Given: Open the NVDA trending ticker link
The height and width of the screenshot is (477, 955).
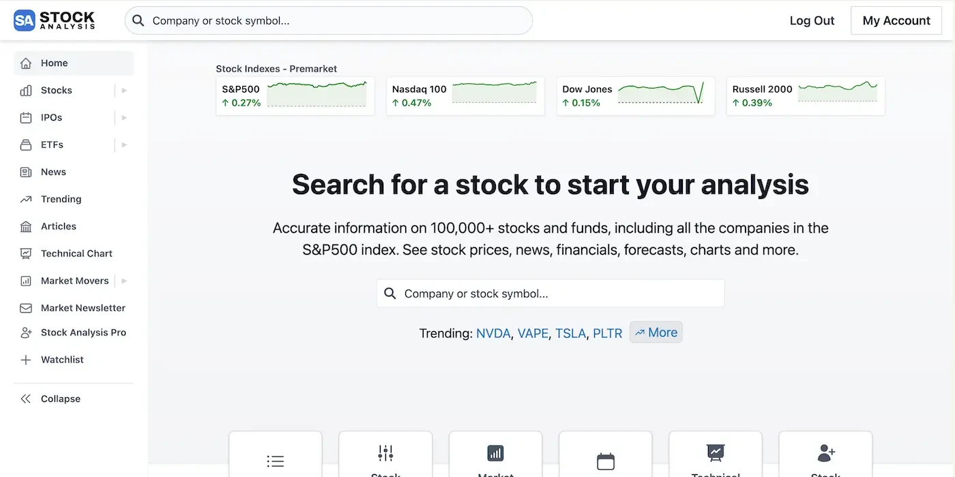Looking at the screenshot, I should [x=493, y=333].
